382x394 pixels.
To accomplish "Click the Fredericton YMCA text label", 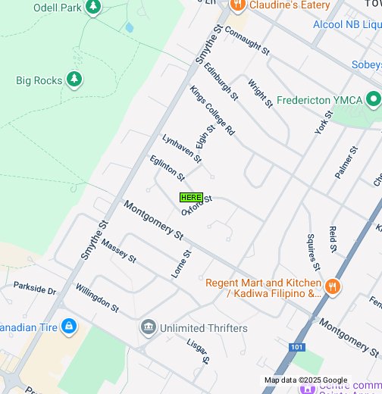I will point(320,100).
